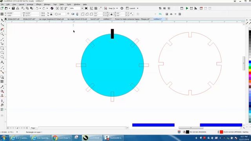The image size is (251, 141).
Task: Select the Drop Shadow tool
Action: pos(2,77)
